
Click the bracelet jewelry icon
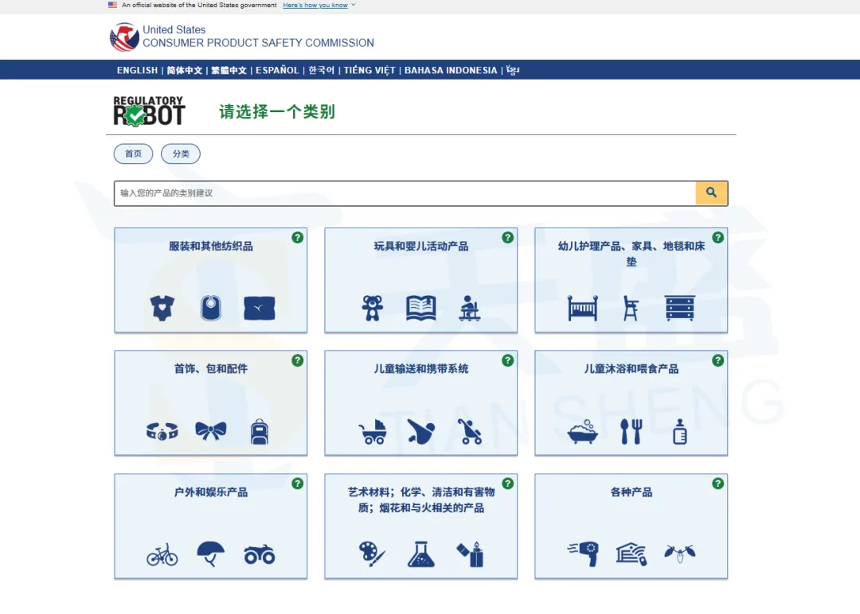[x=162, y=432]
